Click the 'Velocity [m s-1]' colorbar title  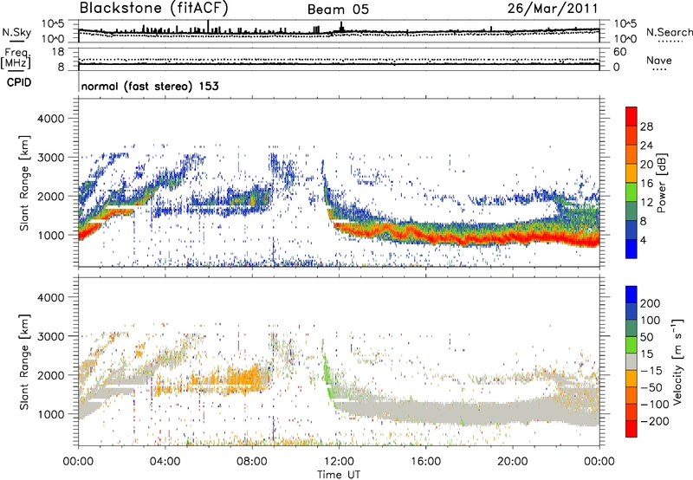click(677, 361)
